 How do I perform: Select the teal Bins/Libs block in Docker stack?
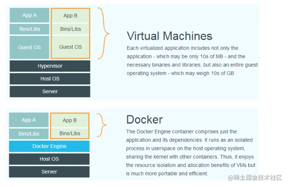click(x=28, y=134)
